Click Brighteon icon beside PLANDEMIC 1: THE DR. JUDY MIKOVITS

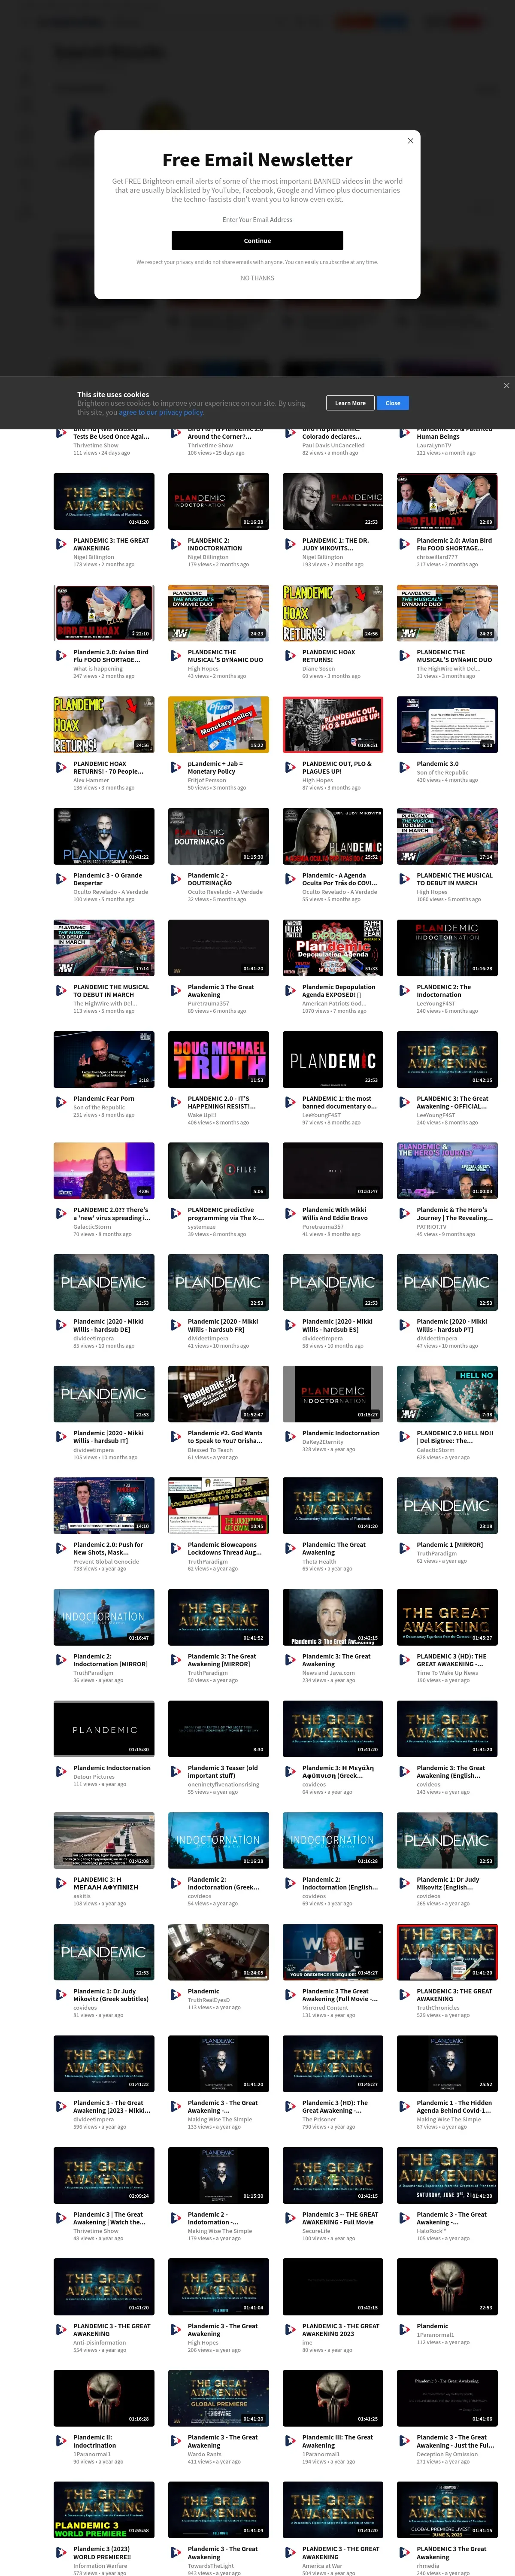pos(291,545)
